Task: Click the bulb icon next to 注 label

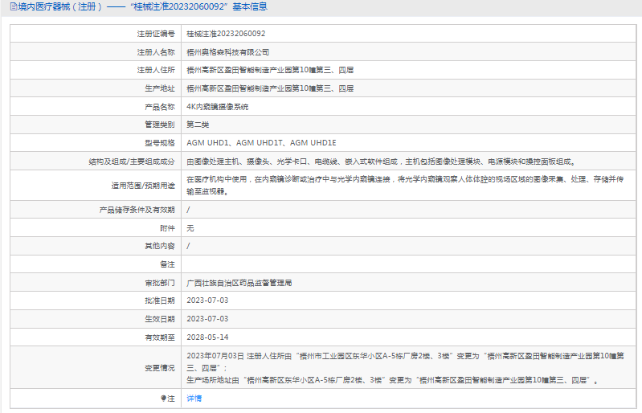Action: pyautogui.click(x=163, y=399)
